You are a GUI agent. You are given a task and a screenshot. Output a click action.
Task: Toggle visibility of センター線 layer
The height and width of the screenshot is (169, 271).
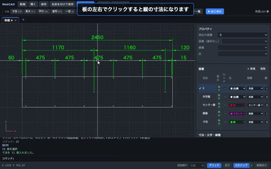click(x=219, y=105)
